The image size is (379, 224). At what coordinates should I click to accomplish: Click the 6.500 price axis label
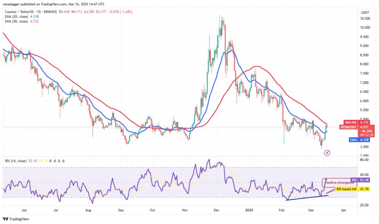[365, 92]
